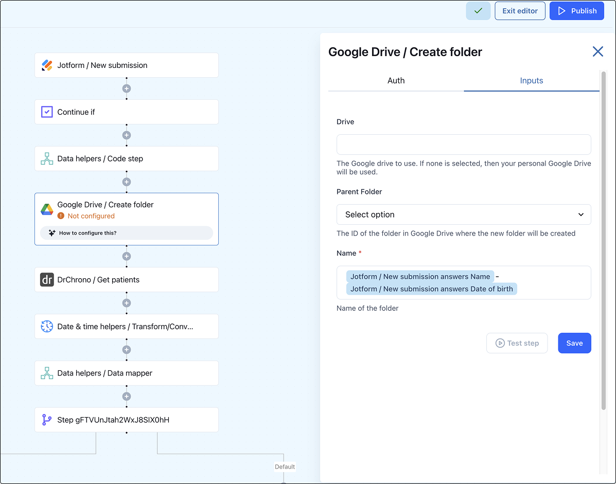Add step after DrChrono Get patients

127,303
